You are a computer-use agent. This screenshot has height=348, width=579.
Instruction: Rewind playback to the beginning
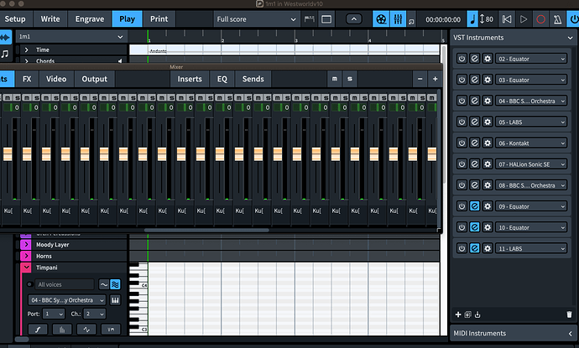506,18
